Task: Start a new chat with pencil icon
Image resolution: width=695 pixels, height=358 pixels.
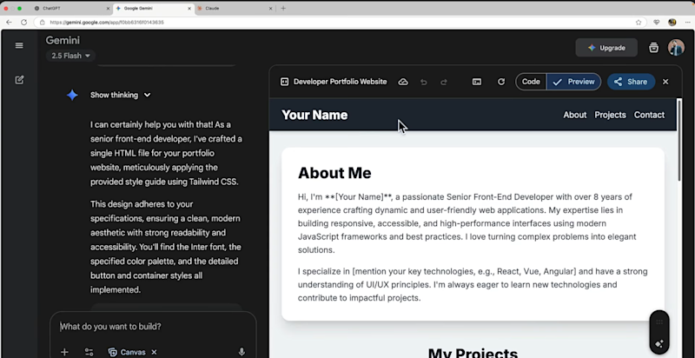Action: coord(19,80)
